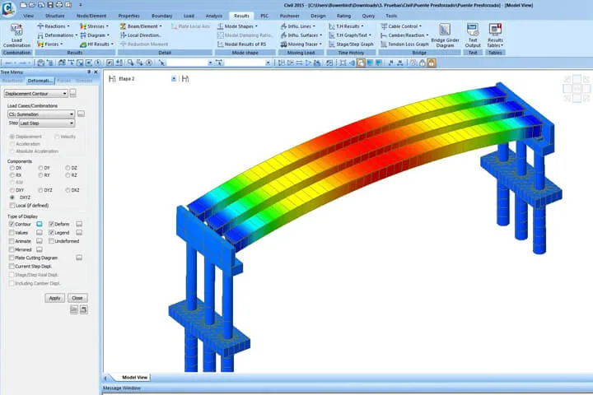Open the Properties ribbon tab

[129, 16]
